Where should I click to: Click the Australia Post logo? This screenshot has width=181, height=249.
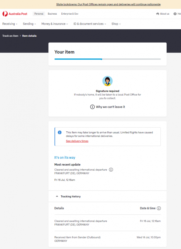click(x=15, y=14)
